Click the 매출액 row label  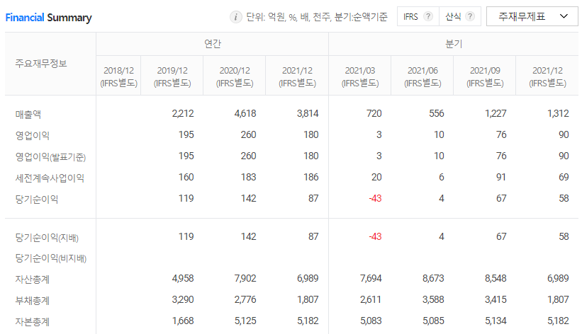tap(28, 114)
